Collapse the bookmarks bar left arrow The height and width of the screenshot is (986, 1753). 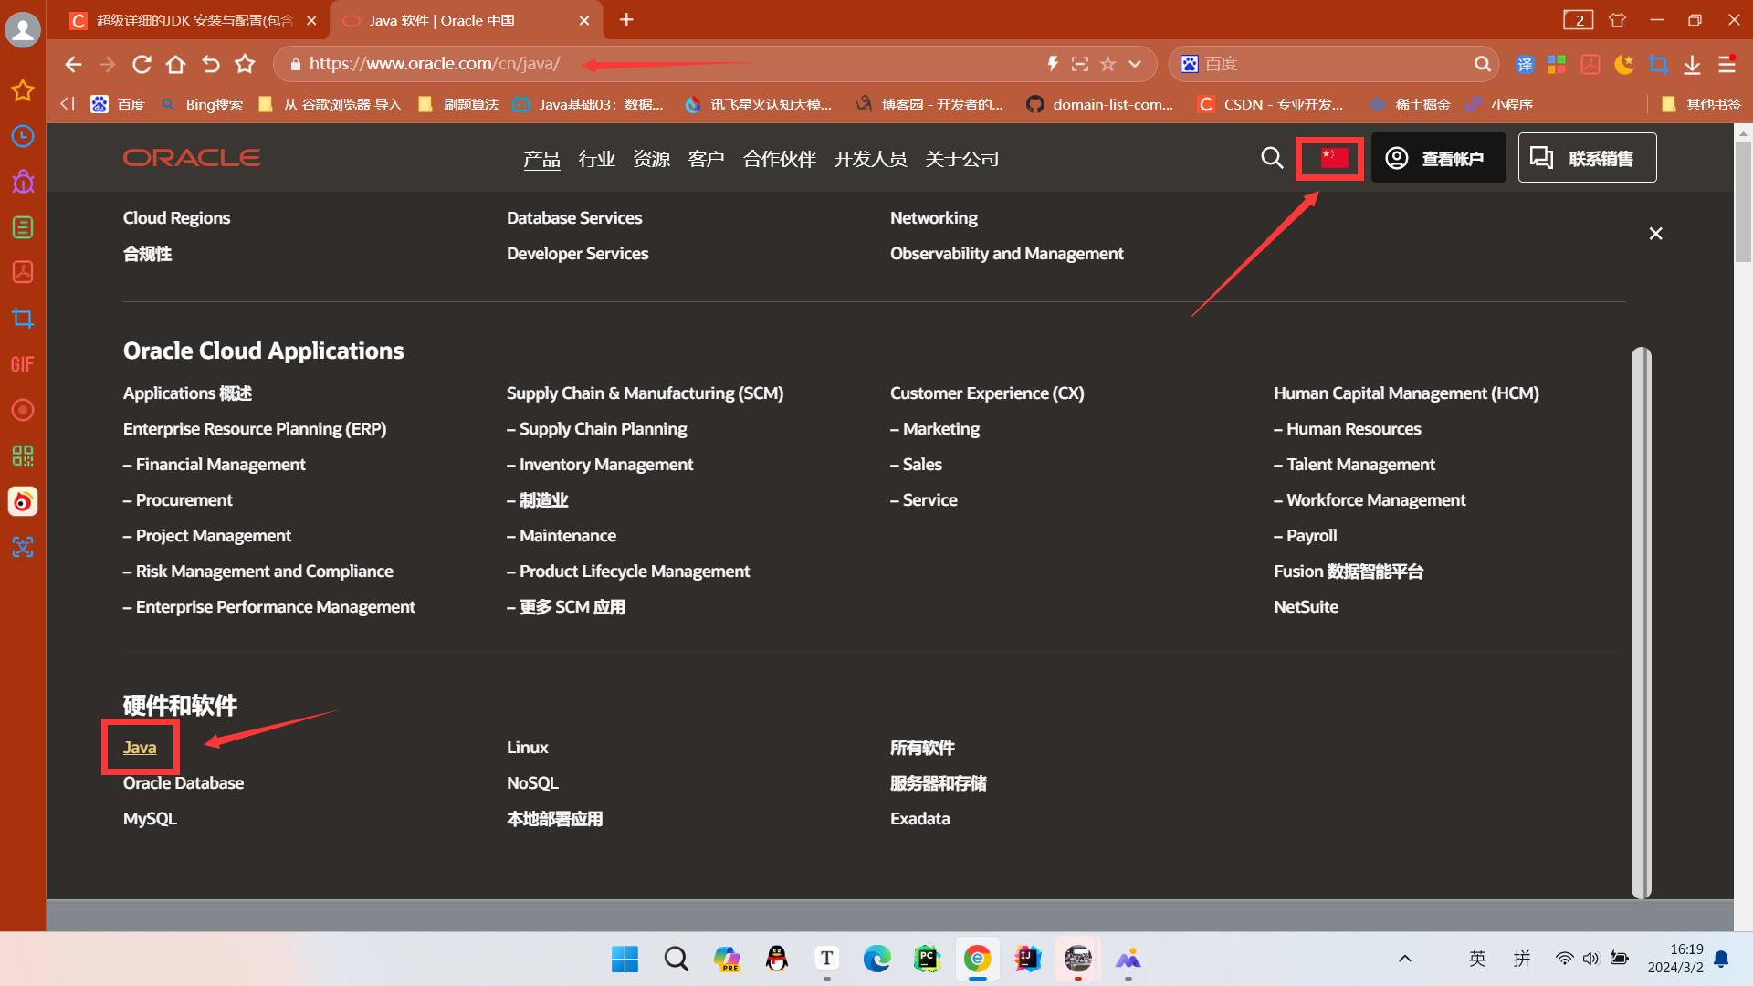67,104
